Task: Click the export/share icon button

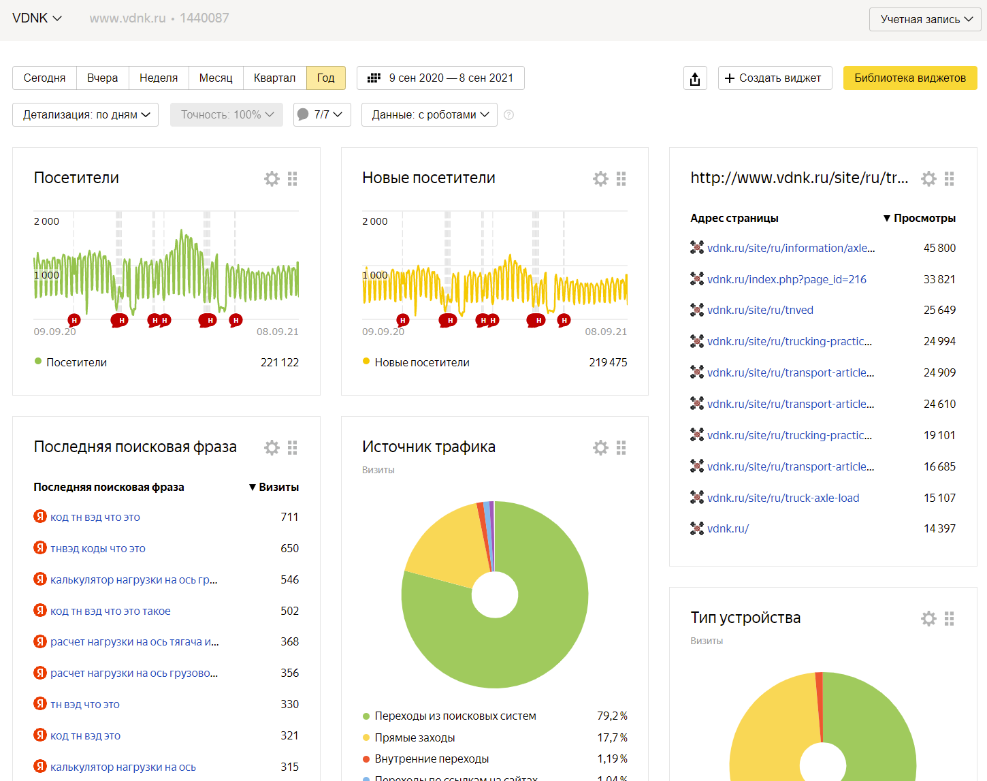Action: (695, 78)
